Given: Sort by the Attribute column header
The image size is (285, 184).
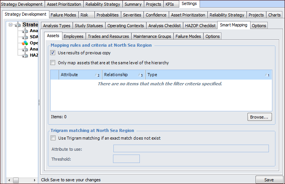Looking at the screenshot, I should coord(69,75).
